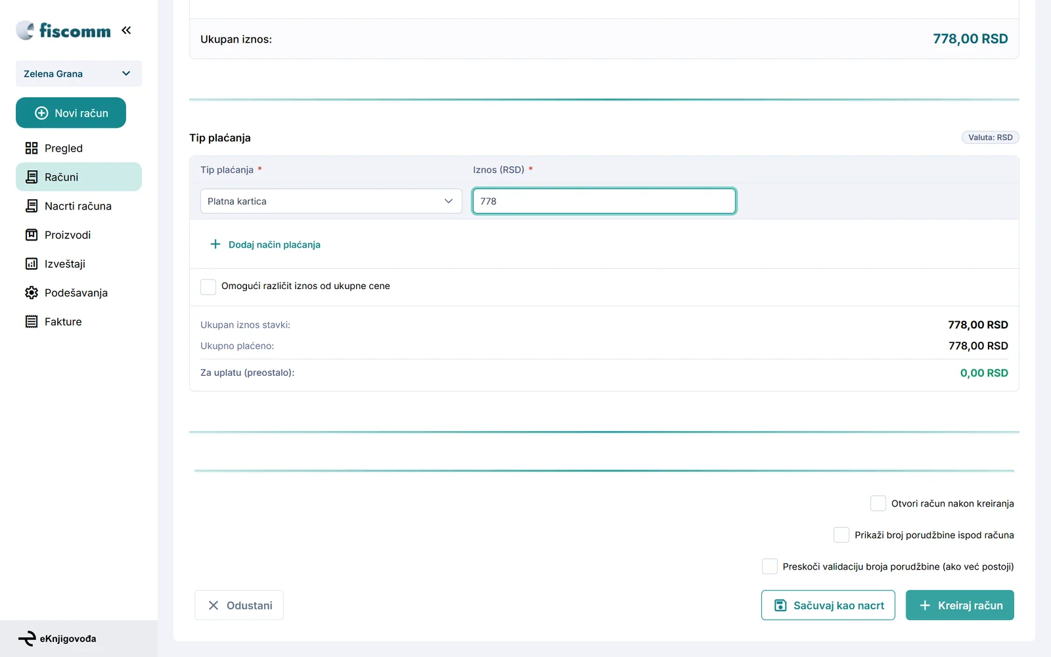Screen dimensions: 1051x657
Task: Click the Ukupan iznos stavki label
Action: [x=245, y=325]
